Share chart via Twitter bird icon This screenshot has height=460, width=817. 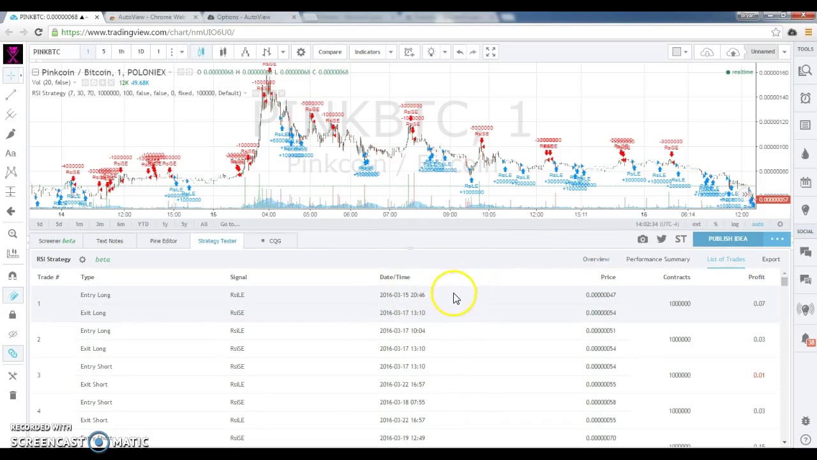[661, 239]
